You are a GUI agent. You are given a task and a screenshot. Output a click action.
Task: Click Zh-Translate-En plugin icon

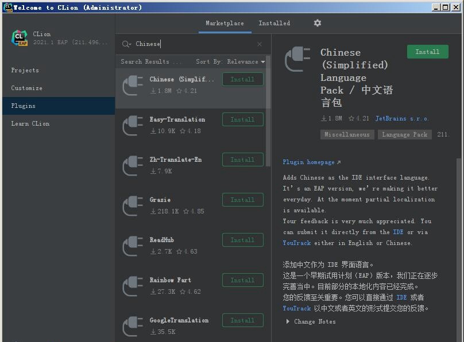click(133, 165)
